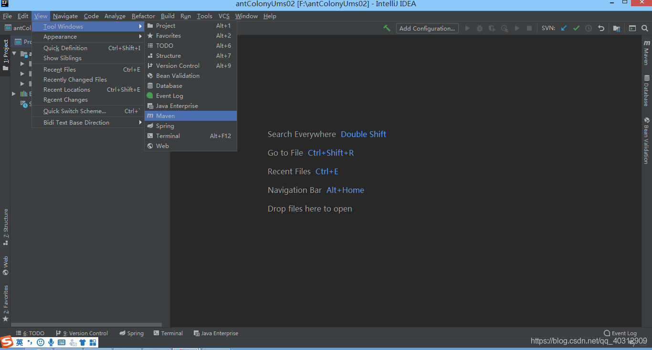The height and width of the screenshot is (350, 652).
Task: Click the Run with Coverage icon
Action: point(492,28)
